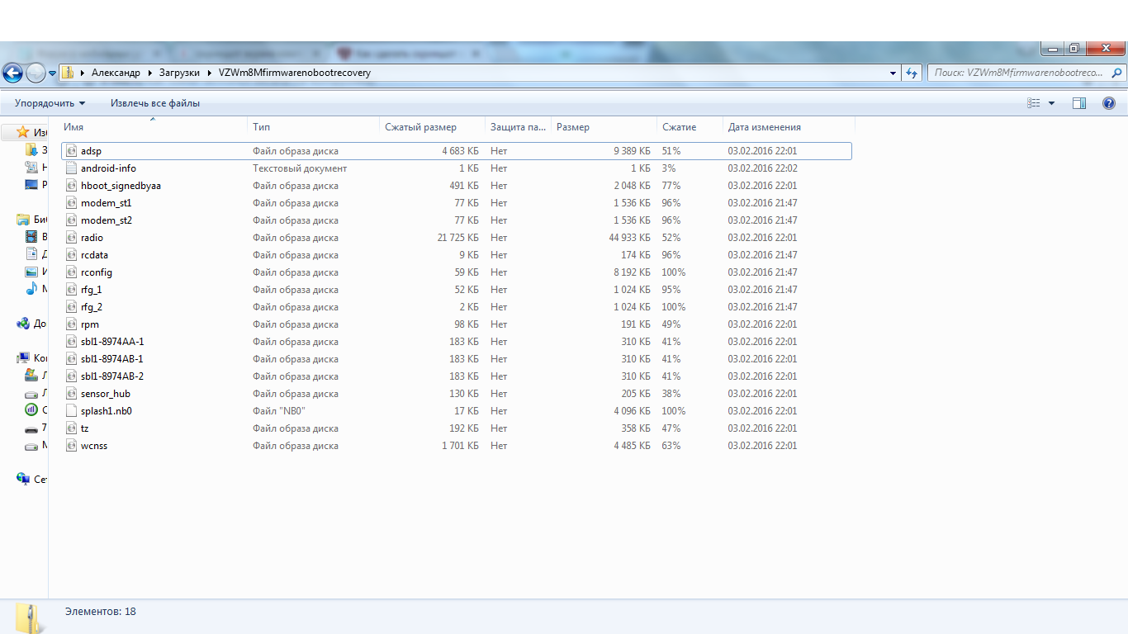Click the Back navigation arrow button
The image size is (1128, 634).
(x=12, y=73)
